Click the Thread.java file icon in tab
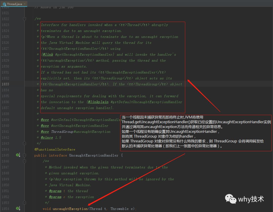 coord(4,4)
